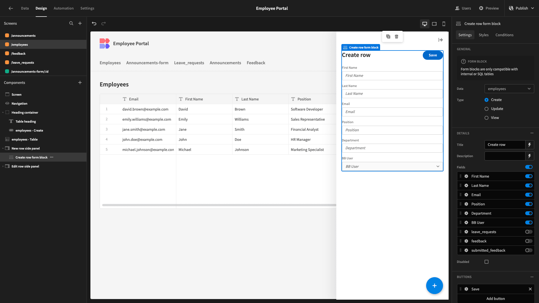Close the side panel with arrow icon
This screenshot has height=303, width=539.
440,40
